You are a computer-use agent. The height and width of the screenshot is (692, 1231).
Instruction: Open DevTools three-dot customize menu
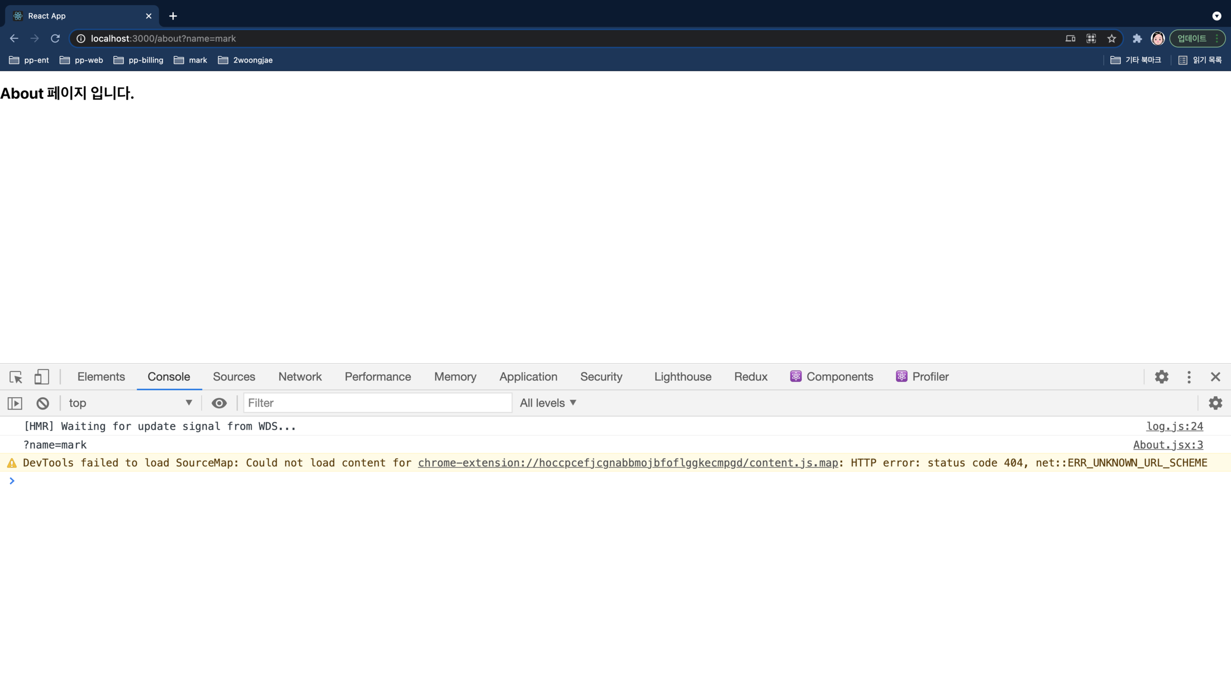point(1189,377)
